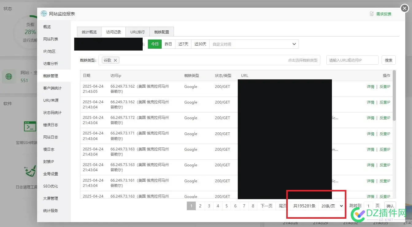The height and width of the screenshot is (227, 412).
Task: Open the URL排行 tab
Action: pyautogui.click(x=137, y=31)
